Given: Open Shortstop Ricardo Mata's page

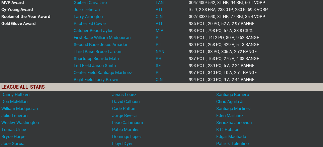Looking at the screenshot, I should coord(96,59).
